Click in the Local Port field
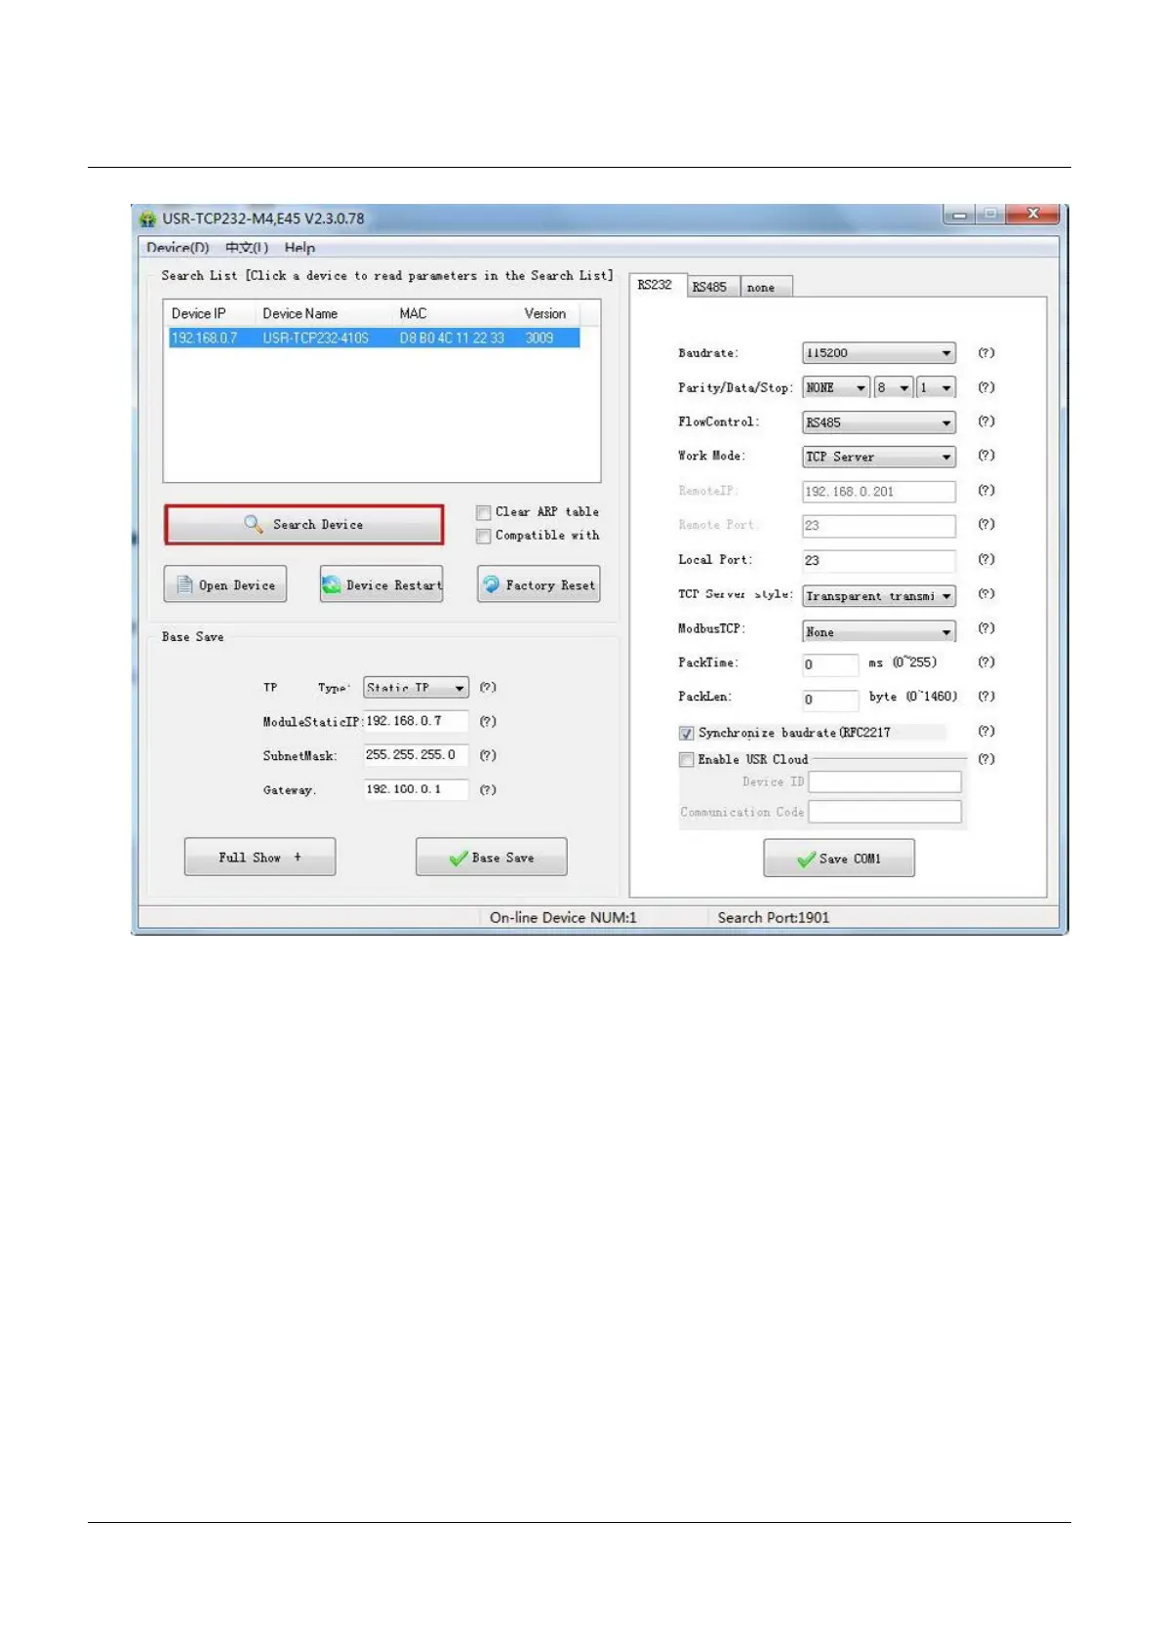 click(x=879, y=560)
